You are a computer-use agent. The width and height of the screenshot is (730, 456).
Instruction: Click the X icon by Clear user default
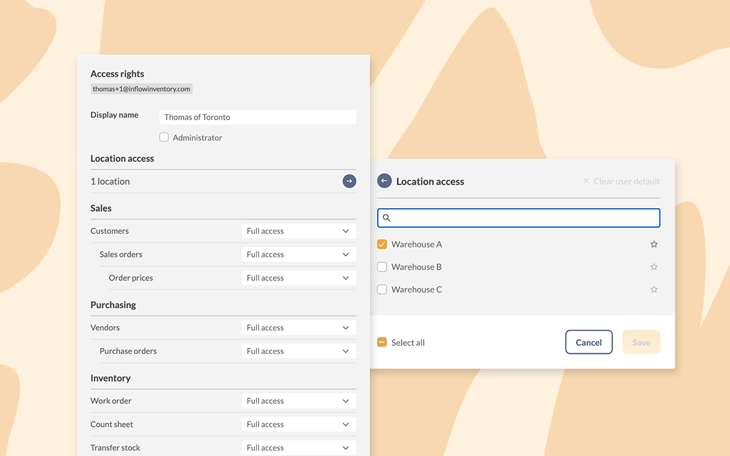point(586,181)
